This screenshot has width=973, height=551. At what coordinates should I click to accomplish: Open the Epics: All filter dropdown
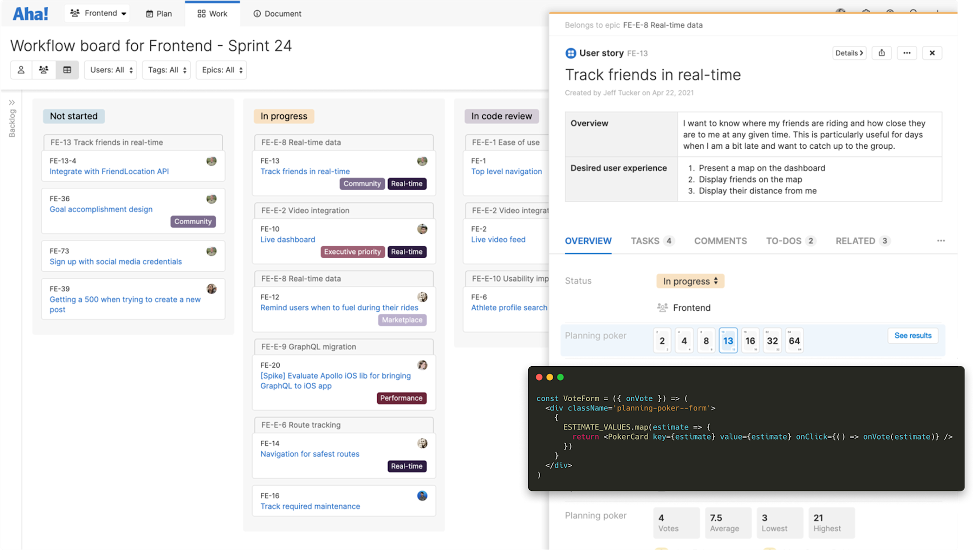click(221, 70)
